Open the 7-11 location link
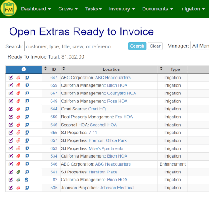This screenshot has height=209, width=209. pos(93,133)
